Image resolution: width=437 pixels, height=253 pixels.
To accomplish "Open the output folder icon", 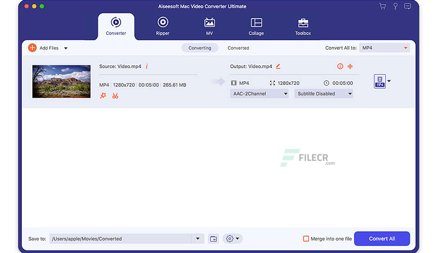I will coord(213,239).
